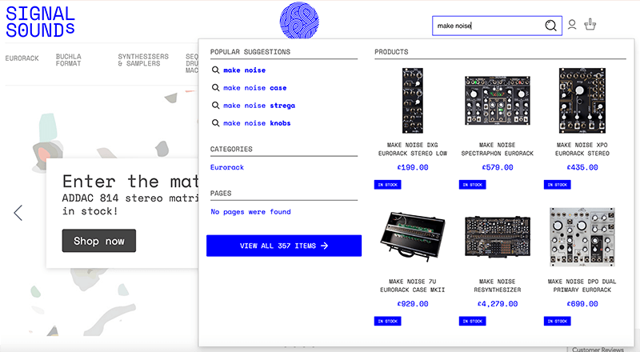
Task: Open Make Noise DPO product image
Action: tap(582, 238)
